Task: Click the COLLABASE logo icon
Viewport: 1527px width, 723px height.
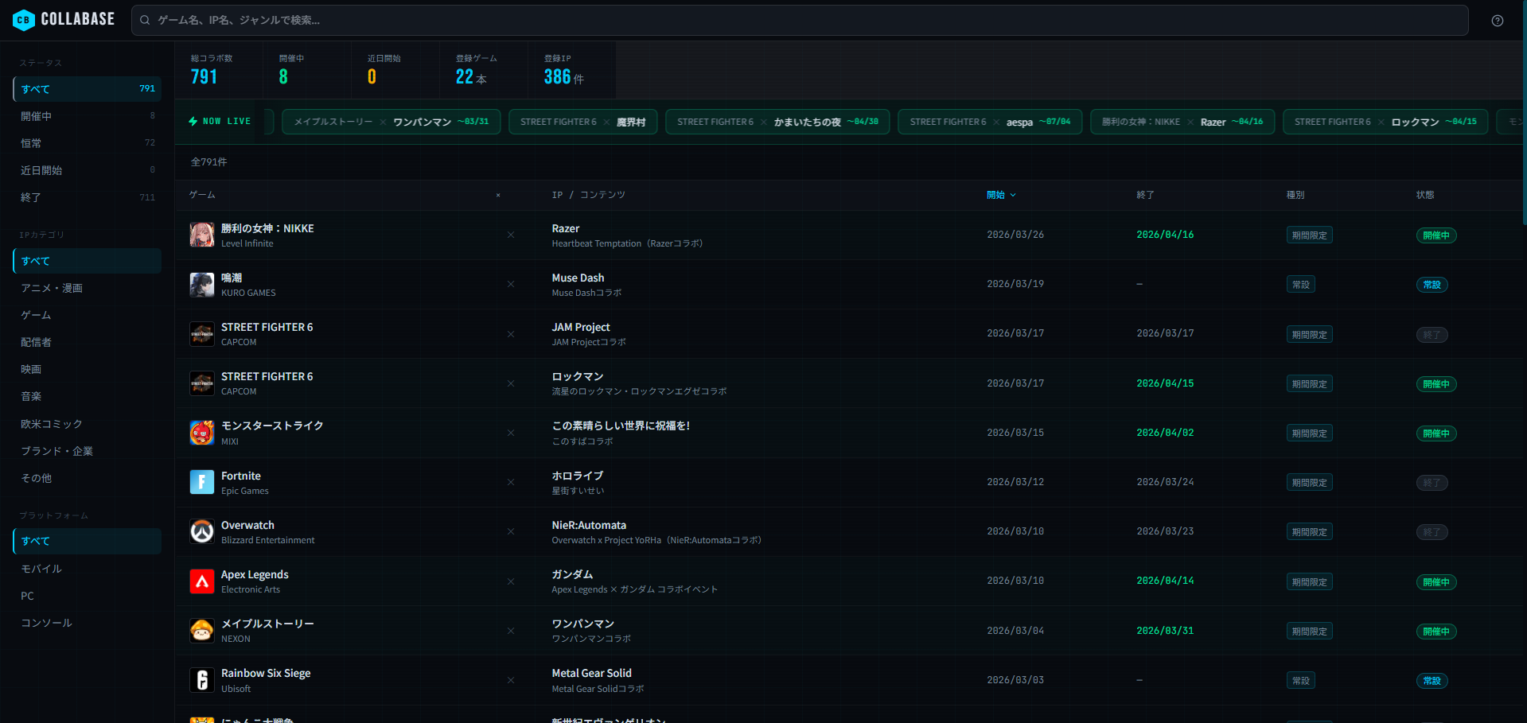Action: click(x=23, y=19)
